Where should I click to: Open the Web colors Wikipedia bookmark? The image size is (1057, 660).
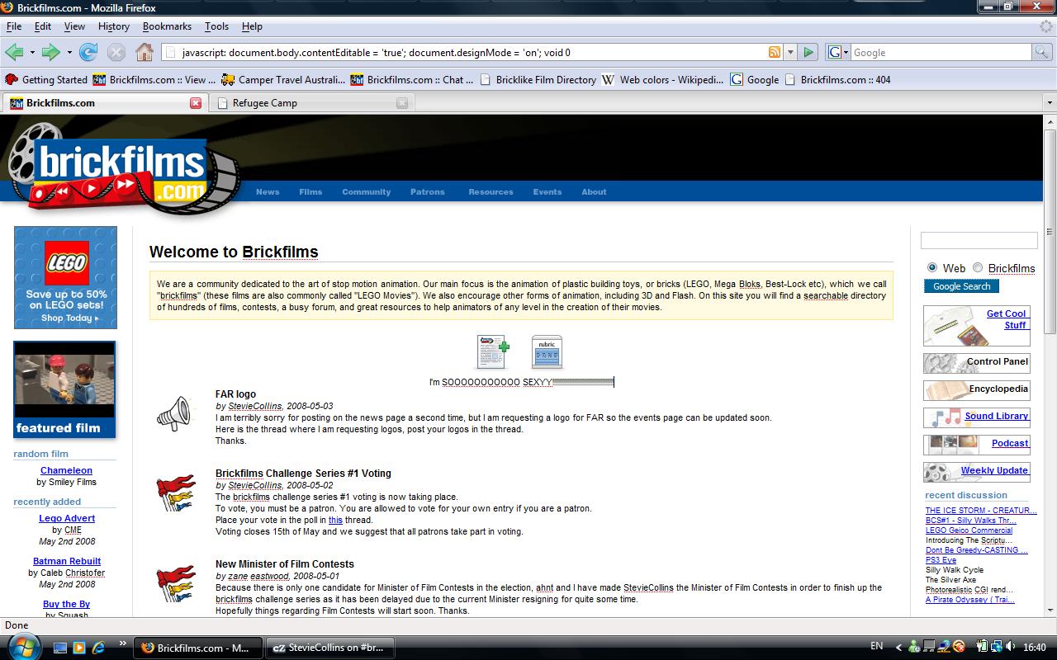pos(662,80)
